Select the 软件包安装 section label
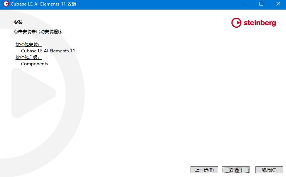This screenshot has height=177, width=286. pyautogui.click(x=29, y=45)
